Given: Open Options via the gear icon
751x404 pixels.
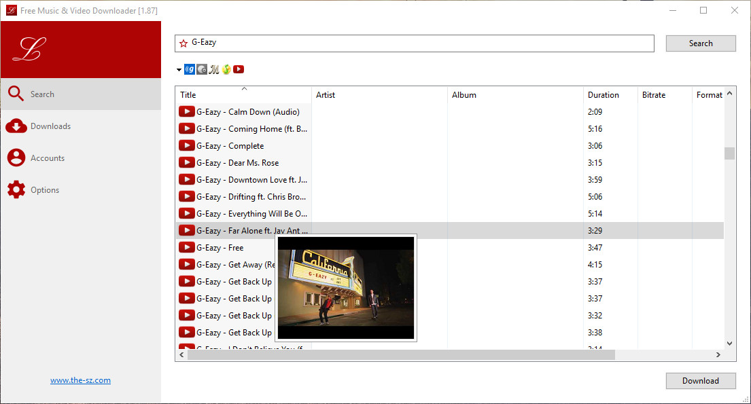Looking at the screenshot, I should click(16, 189).
